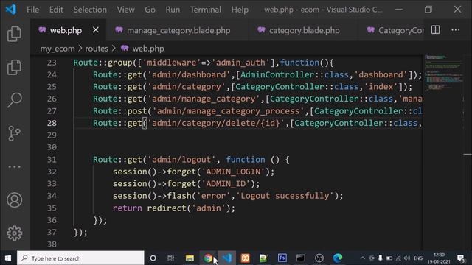Open the Windows notification center
The image size is (472, 265).
461,258
